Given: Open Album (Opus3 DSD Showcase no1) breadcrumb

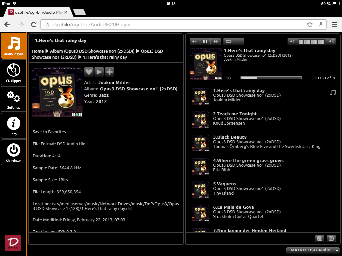Looking at the screenshot, I should pos(92,51).
